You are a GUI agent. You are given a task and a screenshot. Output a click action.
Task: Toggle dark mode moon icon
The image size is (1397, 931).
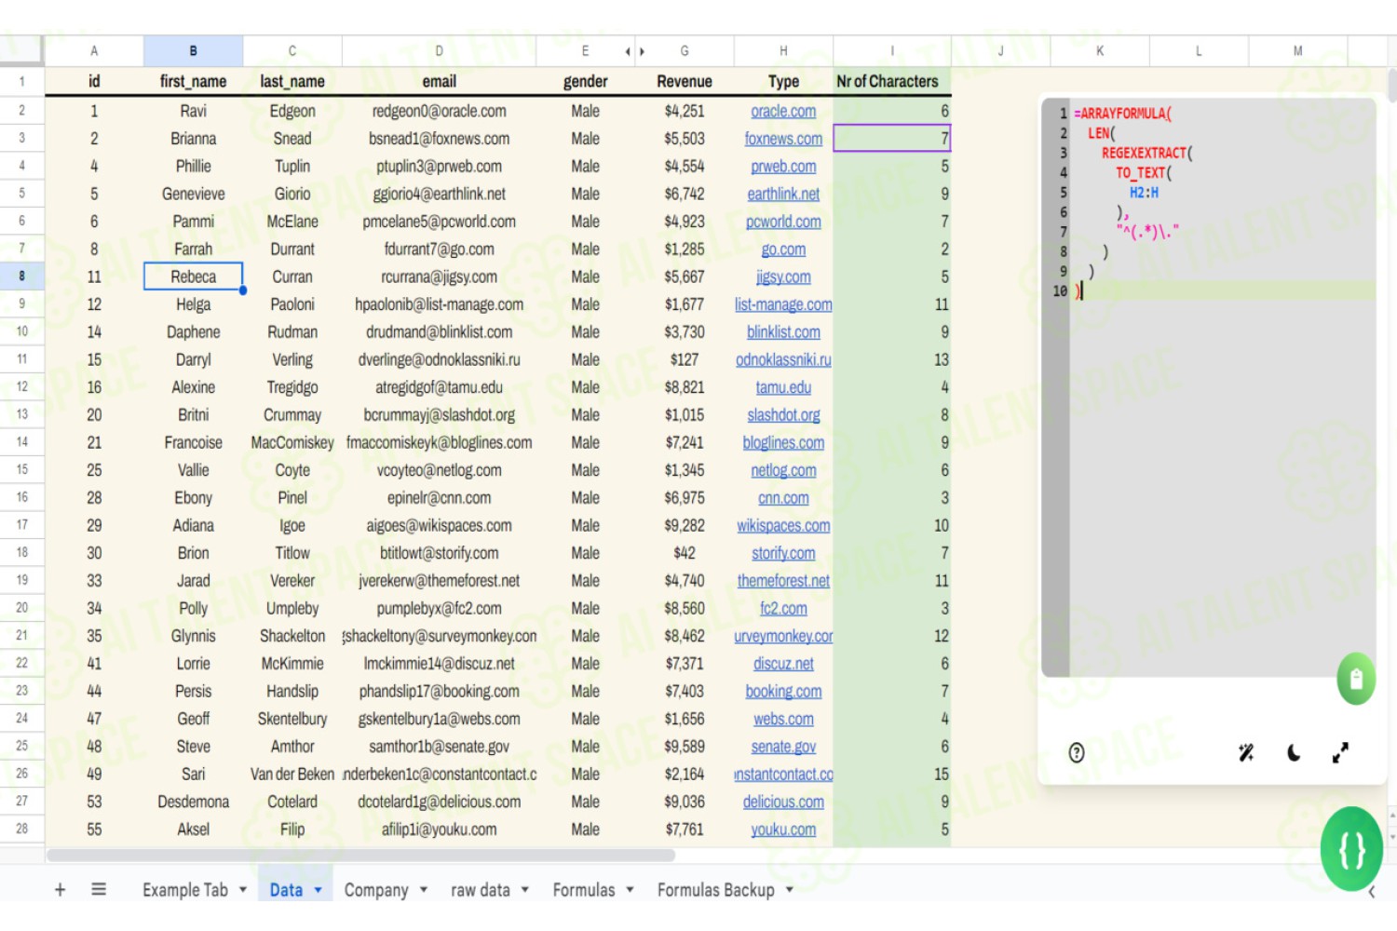1294,753
